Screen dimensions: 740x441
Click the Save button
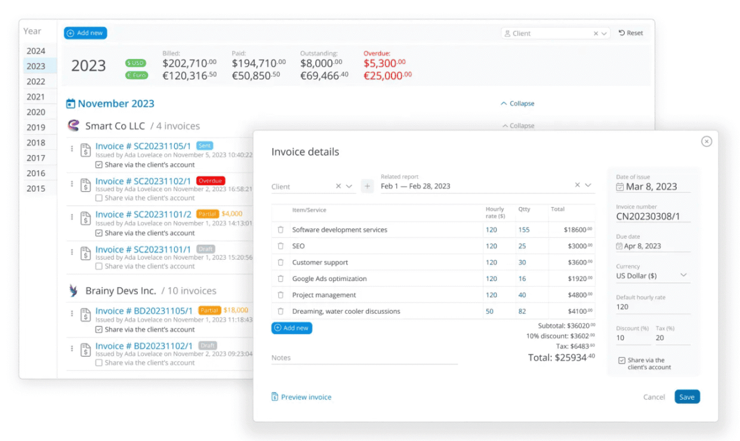point(687,397)
